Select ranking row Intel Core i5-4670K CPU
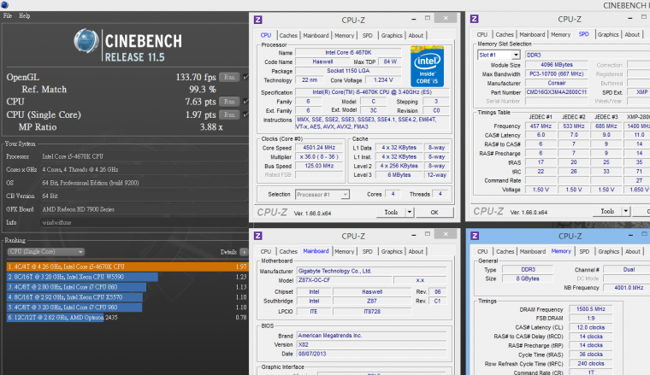This screenshot has height=375, width=650. pos(127,267)
